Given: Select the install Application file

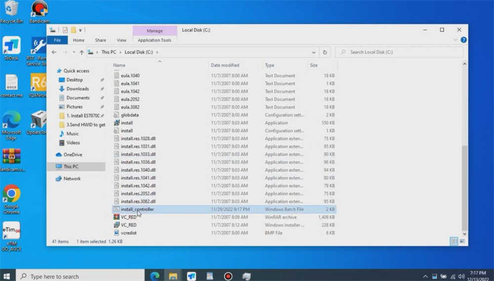Looking at the screenshot, I should [126, 123].
